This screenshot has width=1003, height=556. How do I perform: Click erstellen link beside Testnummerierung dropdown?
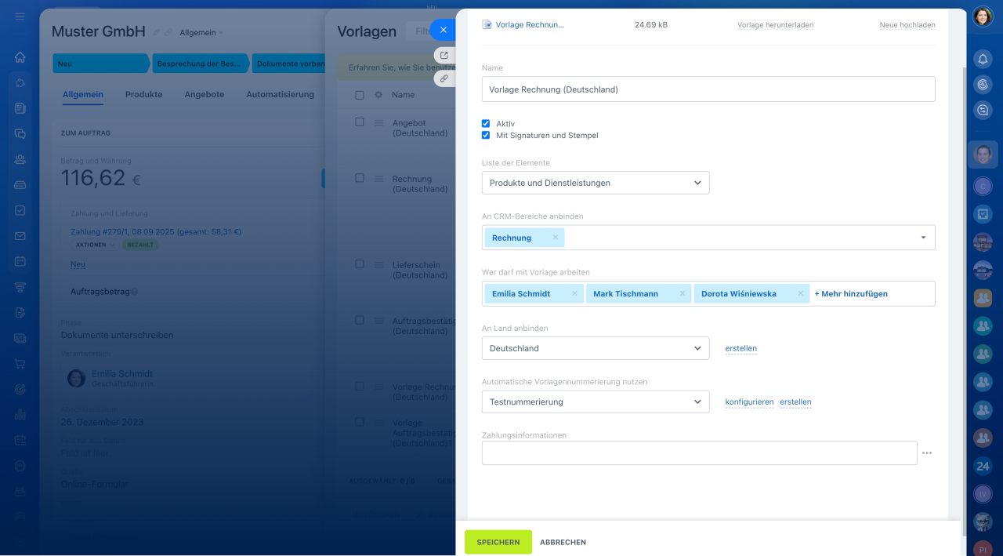tap(795, 402)
